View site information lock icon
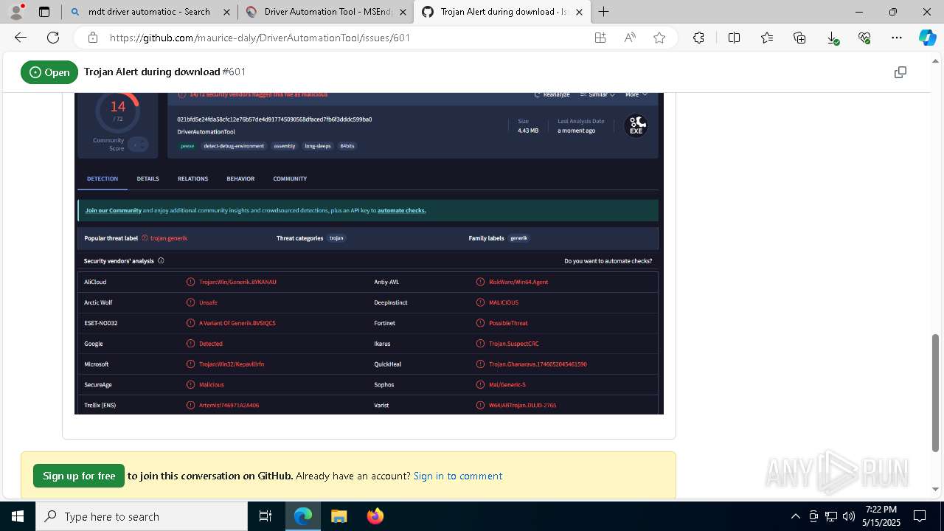944x531 pixels. pos(92,38)
